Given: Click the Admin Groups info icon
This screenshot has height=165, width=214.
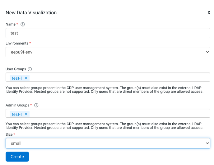Looking at the screenshot, I should (x=36, y=105).
